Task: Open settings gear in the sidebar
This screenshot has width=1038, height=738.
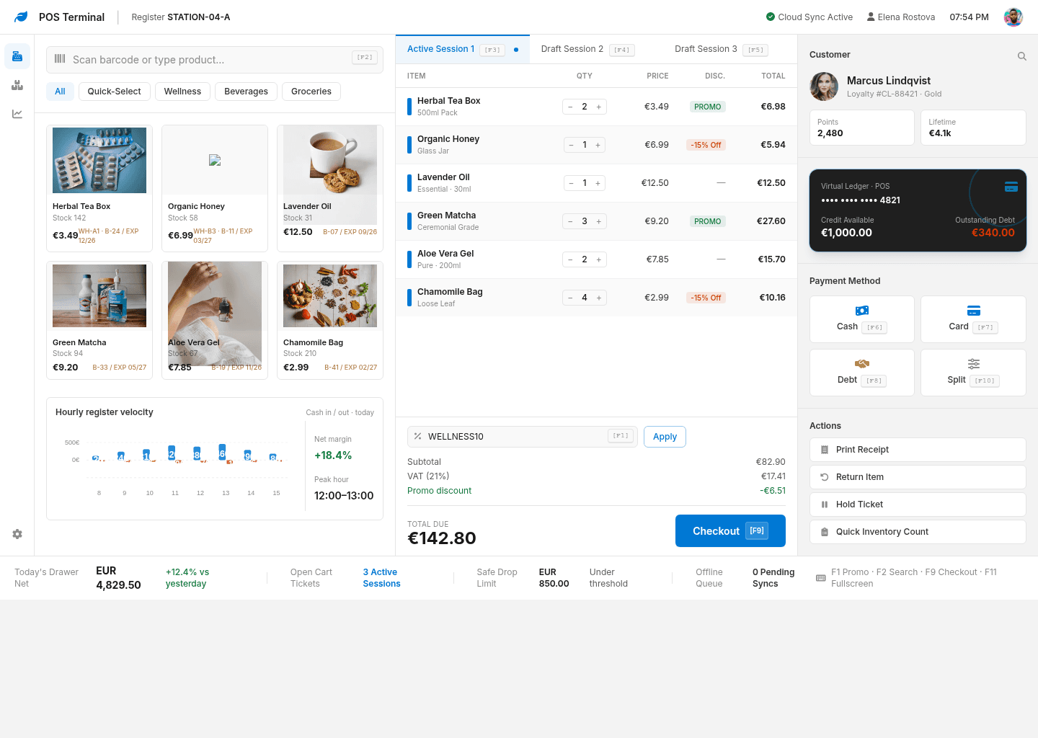Action: pos(17,534)
